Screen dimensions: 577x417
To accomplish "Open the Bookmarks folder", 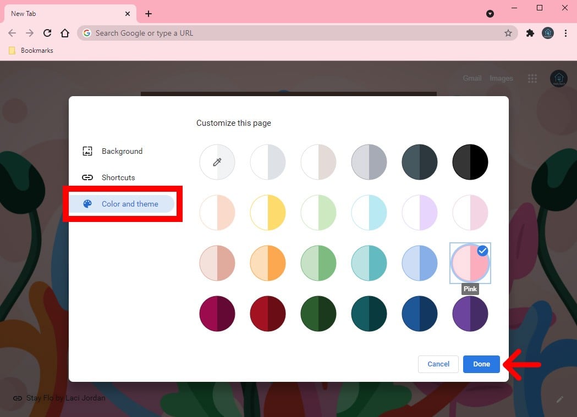I will click(x=31, y=51).
